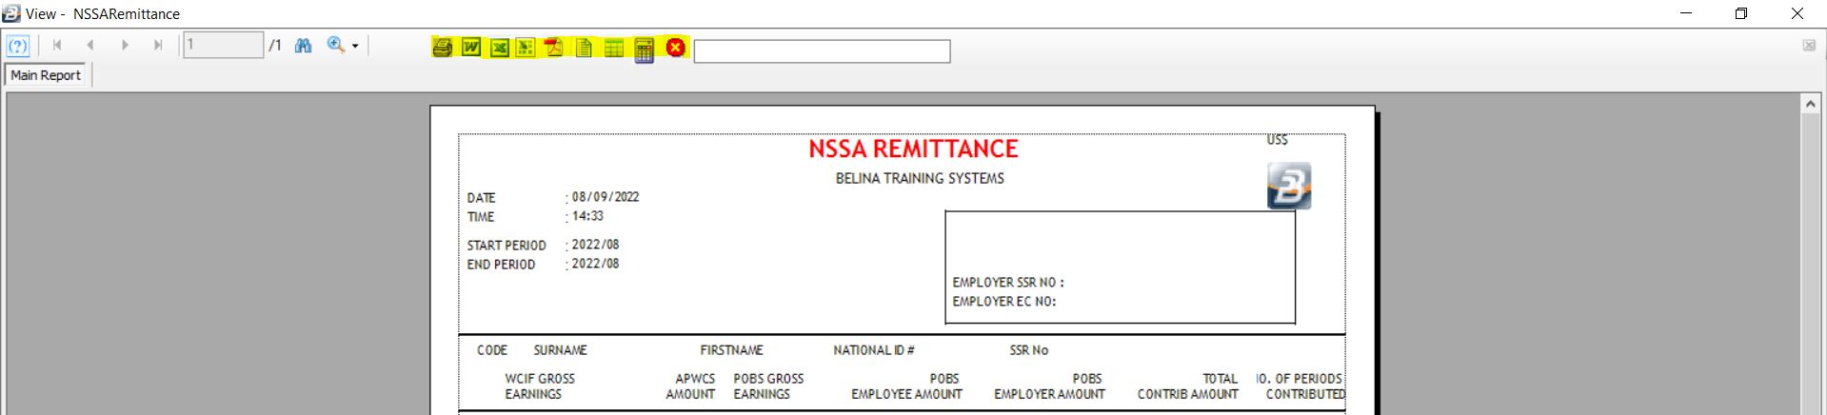The height and width of the screenshot is (415, 1827).
Task: Click BELINA TRAINING SYSTEMS text
Action: click(x=920, y=178)
